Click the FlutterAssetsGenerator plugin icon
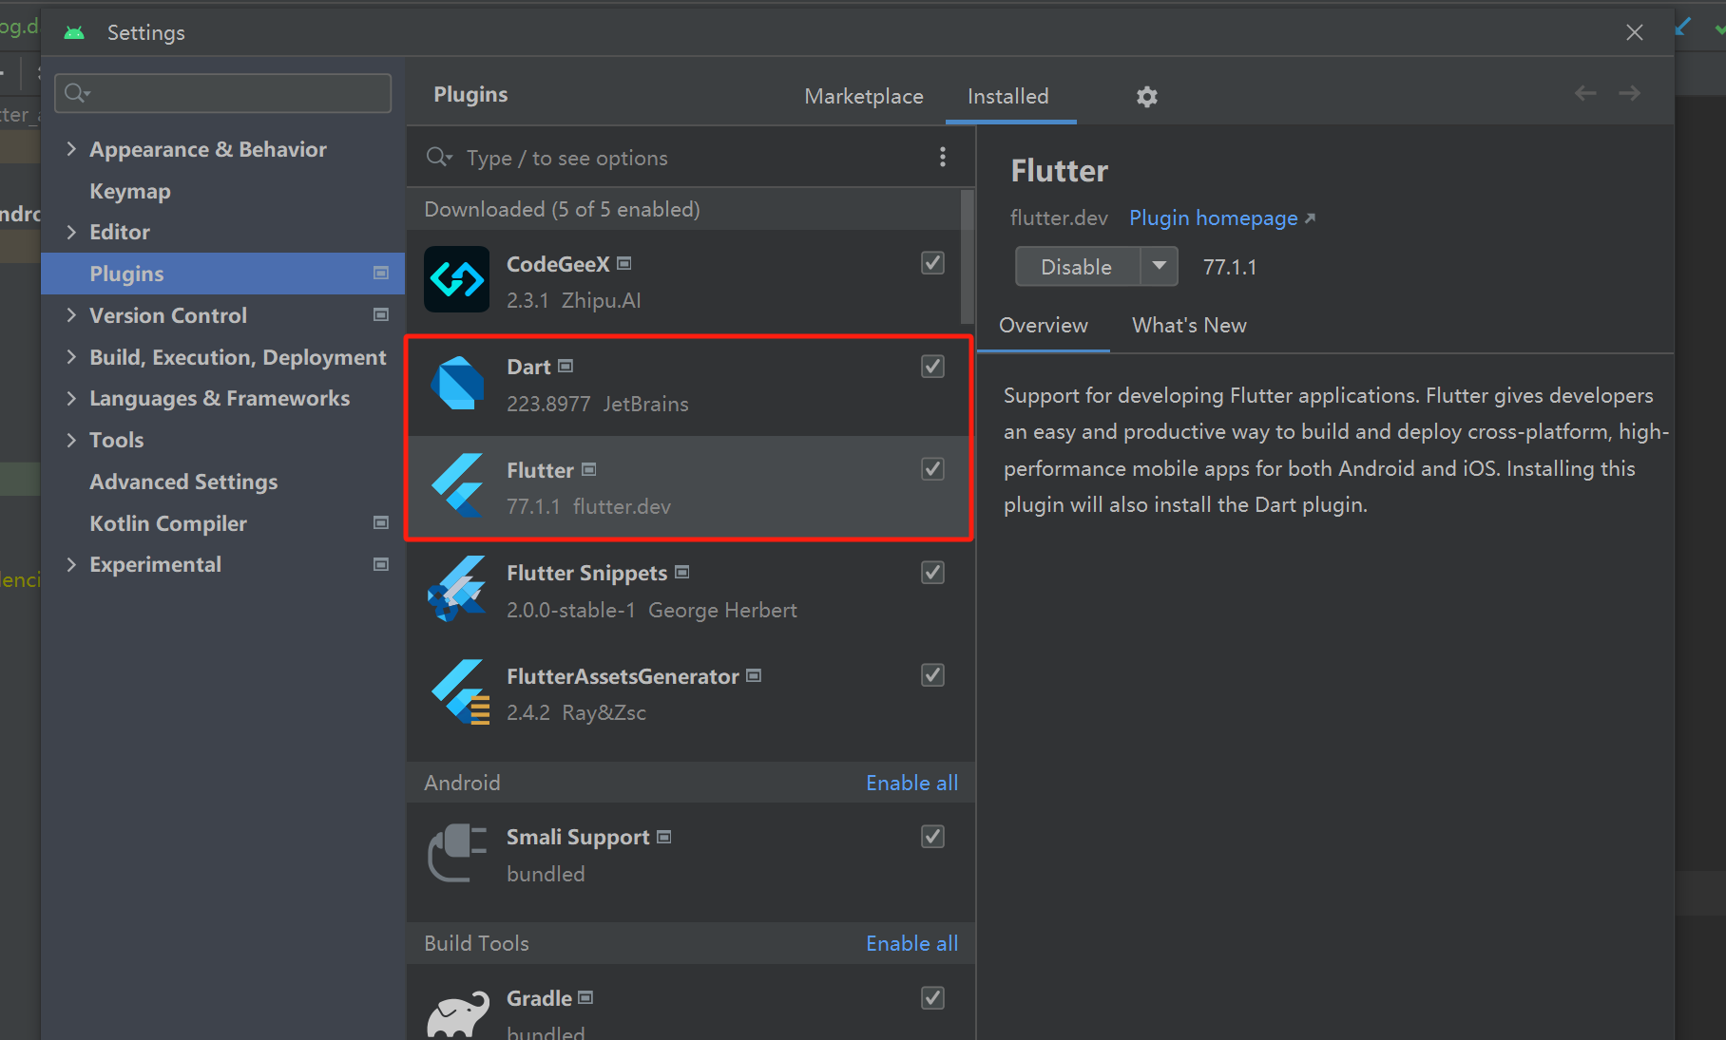 tap(461, 691)
